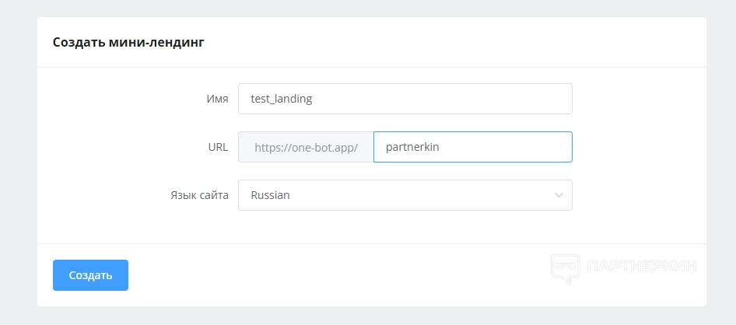The width and height of the screenshot is (736, 325).
Task: Click the https://one-bot.app/ URL prefix
Action: tap(306, 147)
